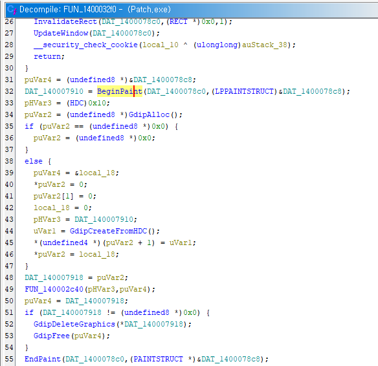Click DAT_140007918 on line 48
378x366 pixels.
54,277
